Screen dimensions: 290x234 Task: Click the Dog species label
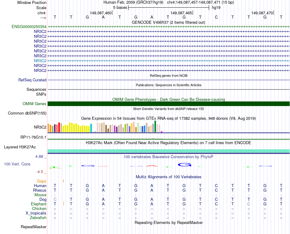click(43, 200)
